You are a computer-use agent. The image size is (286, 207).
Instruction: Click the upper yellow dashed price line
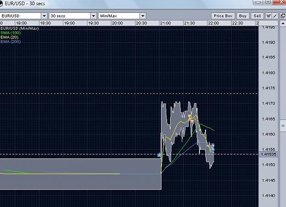(129, 93)
